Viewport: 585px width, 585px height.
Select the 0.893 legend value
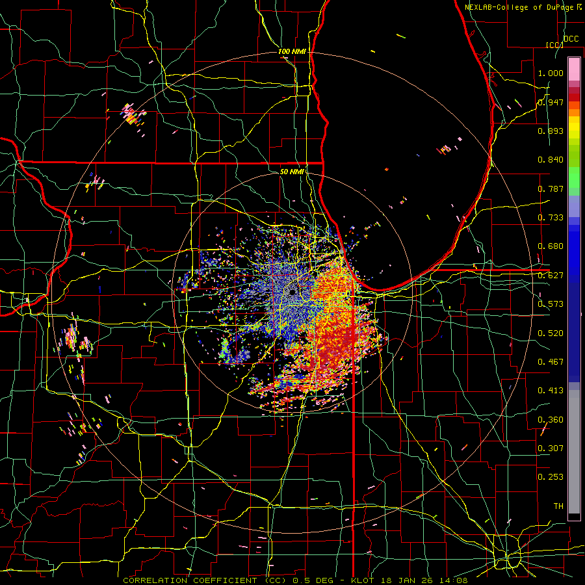pyautogui.click(x=551, y=131)
